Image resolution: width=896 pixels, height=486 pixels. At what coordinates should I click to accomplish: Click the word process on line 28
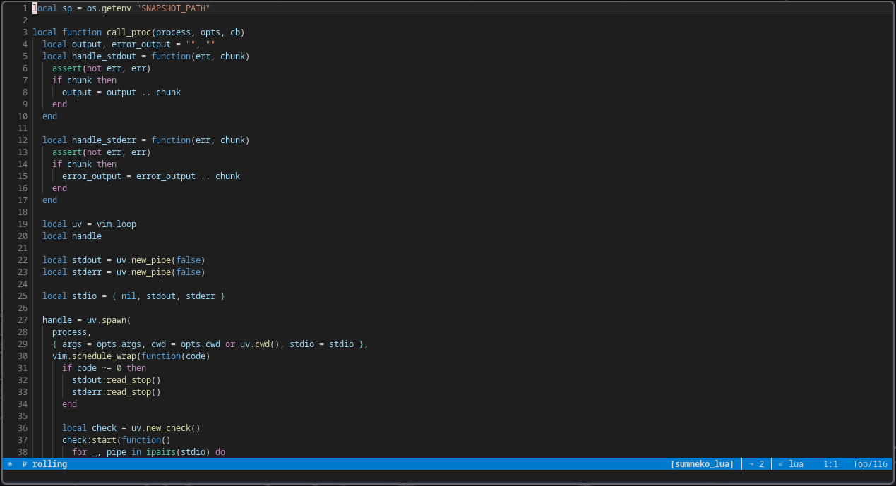click(x=69, y=332)
